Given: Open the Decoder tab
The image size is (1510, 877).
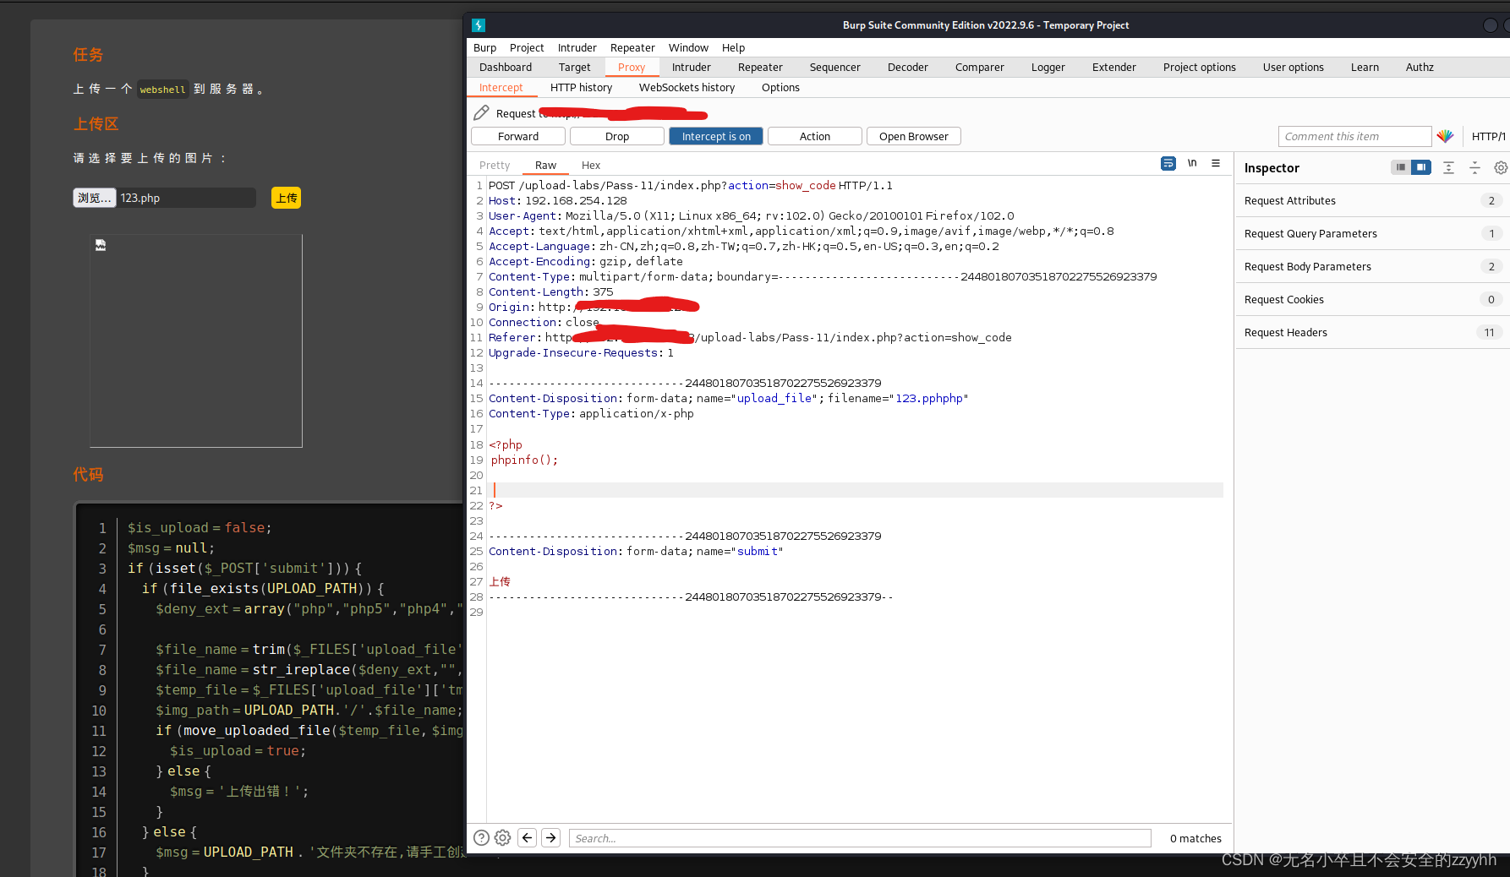Looking at the screenshot, I should pos(907,67).
